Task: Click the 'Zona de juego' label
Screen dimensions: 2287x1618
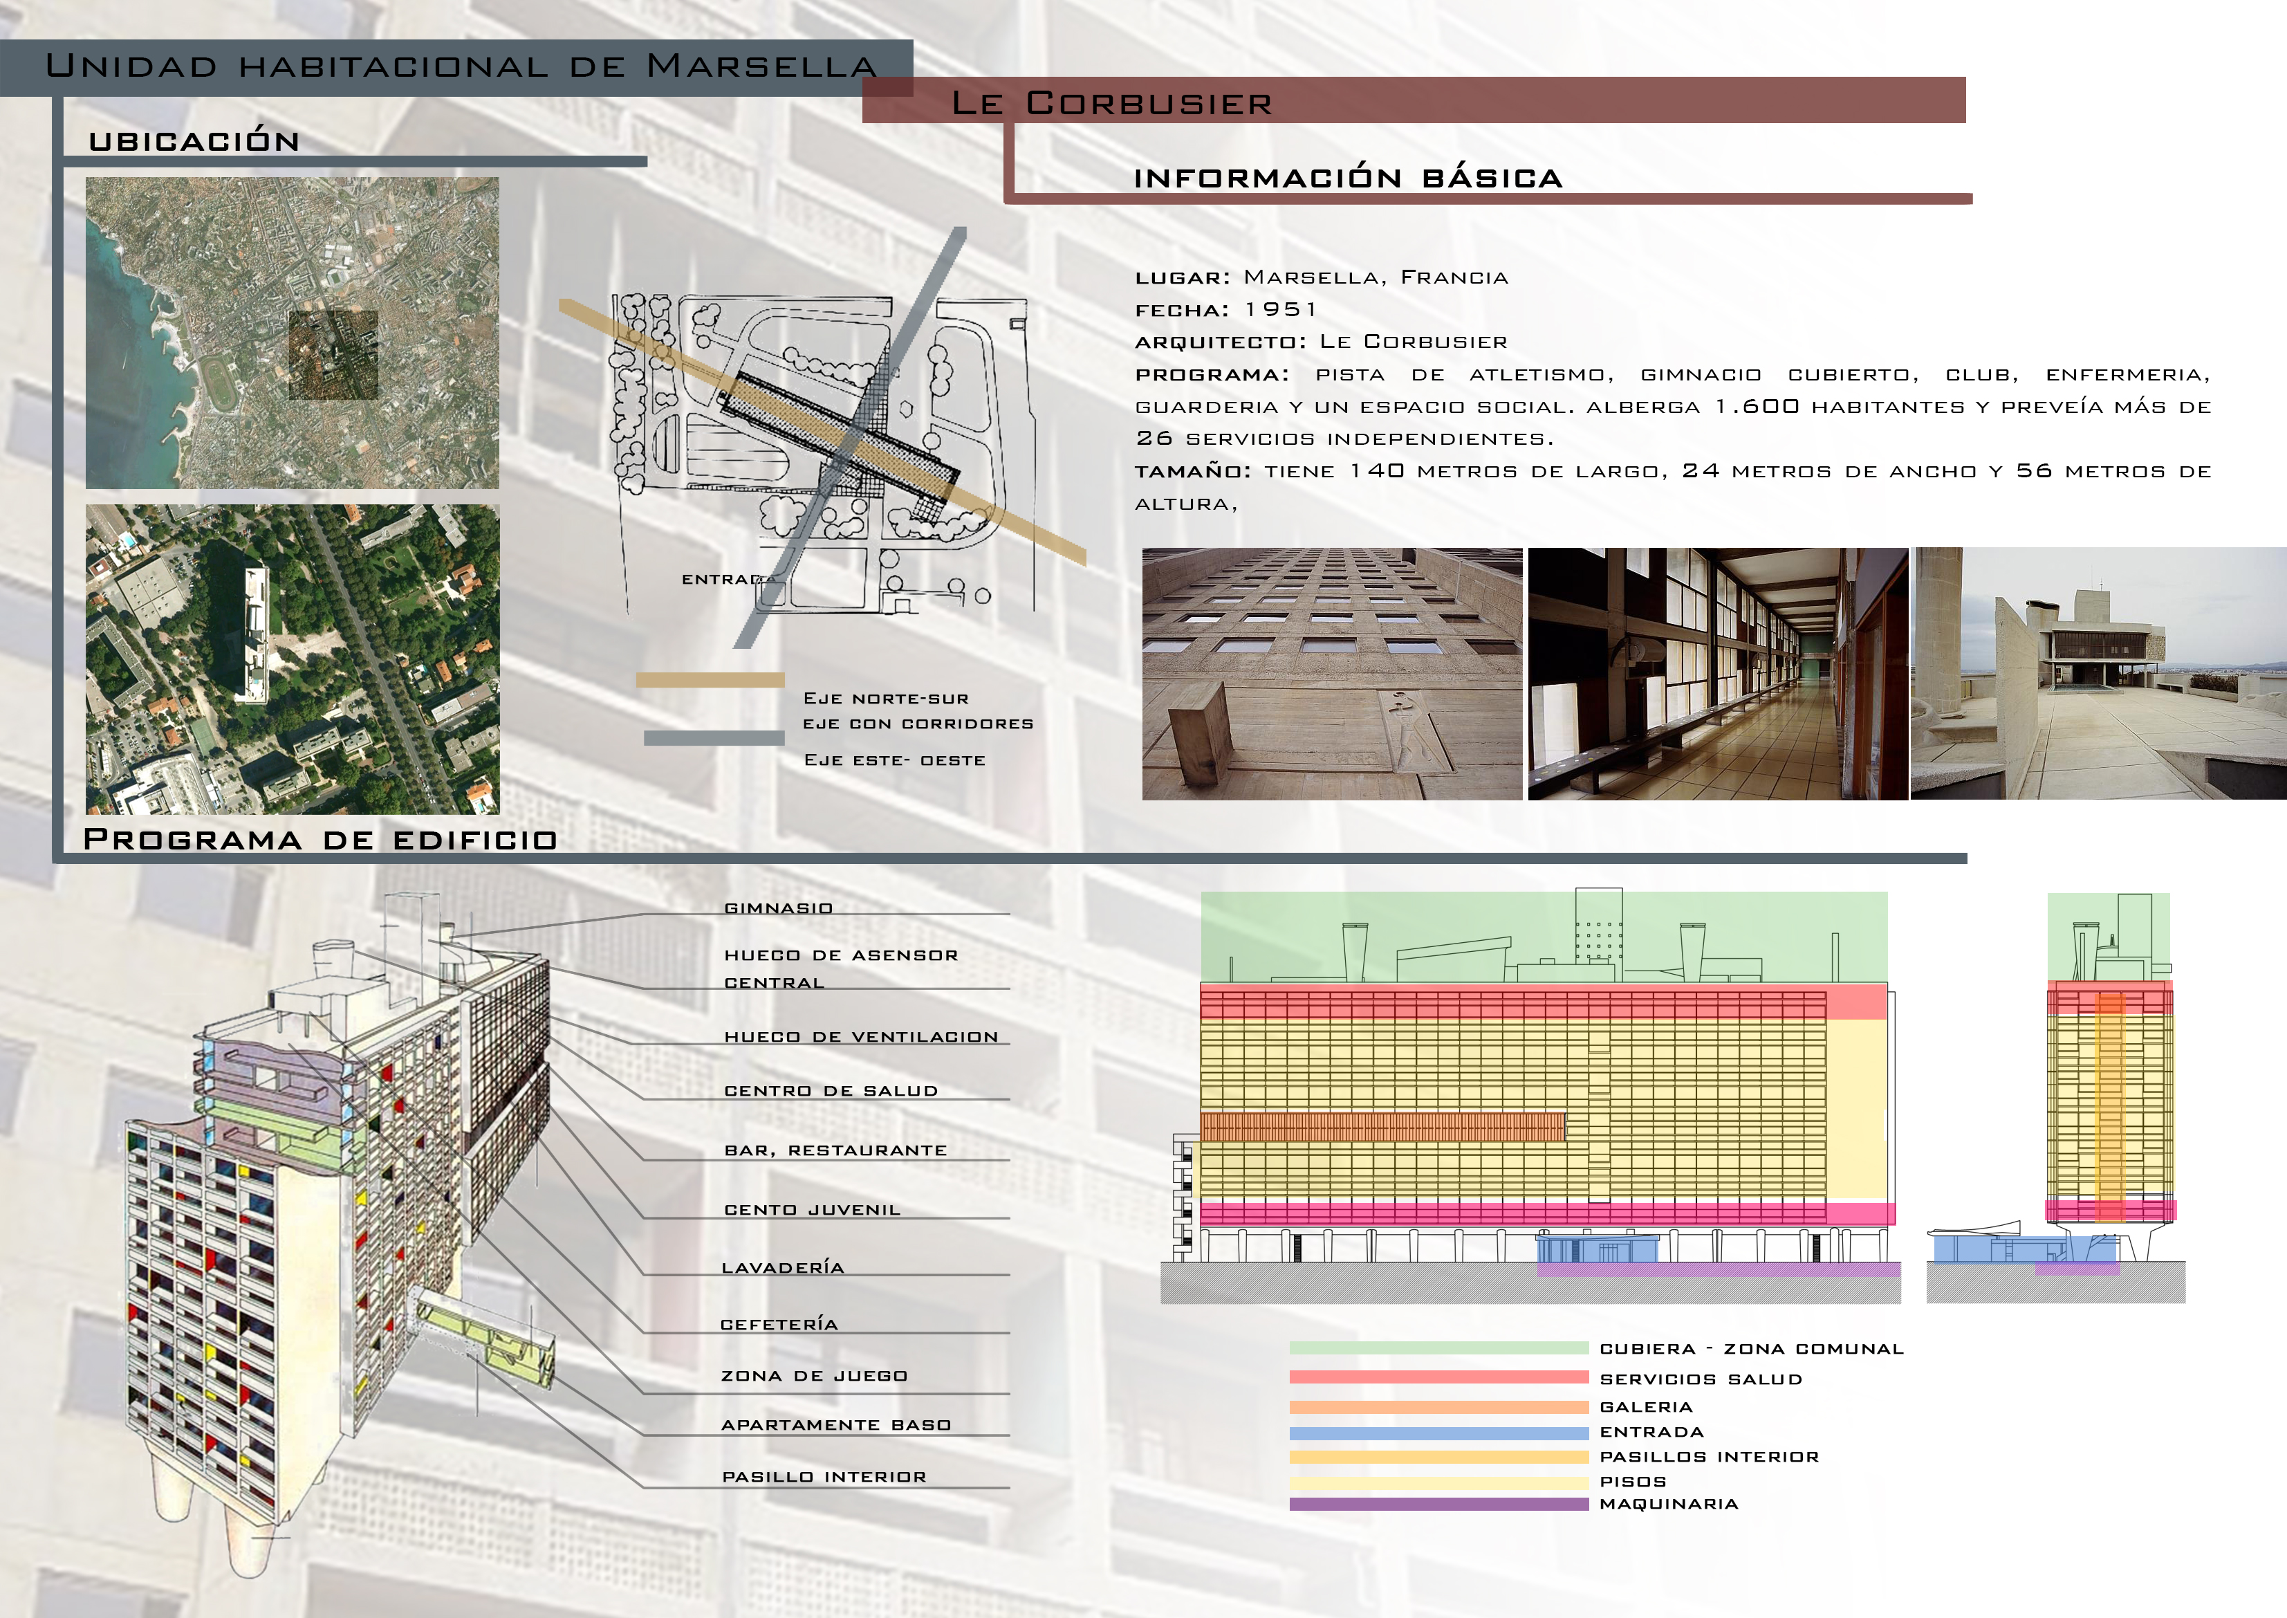Action: pos(814,1376)
